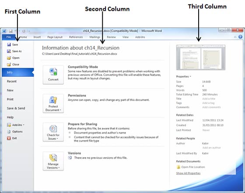Open the Check for Issues dropdown
Viewport: 245px width, 193px height.
point(53,132)
